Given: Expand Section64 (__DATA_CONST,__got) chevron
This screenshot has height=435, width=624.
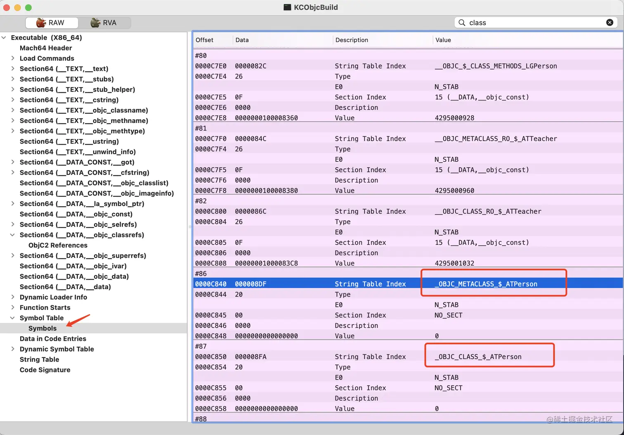Looking at the screenshot, I should (x=12, y=162).
